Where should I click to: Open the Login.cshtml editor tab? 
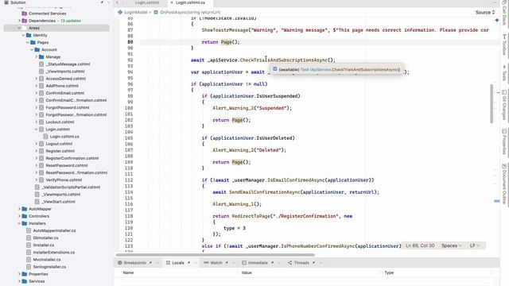(146, 2)
